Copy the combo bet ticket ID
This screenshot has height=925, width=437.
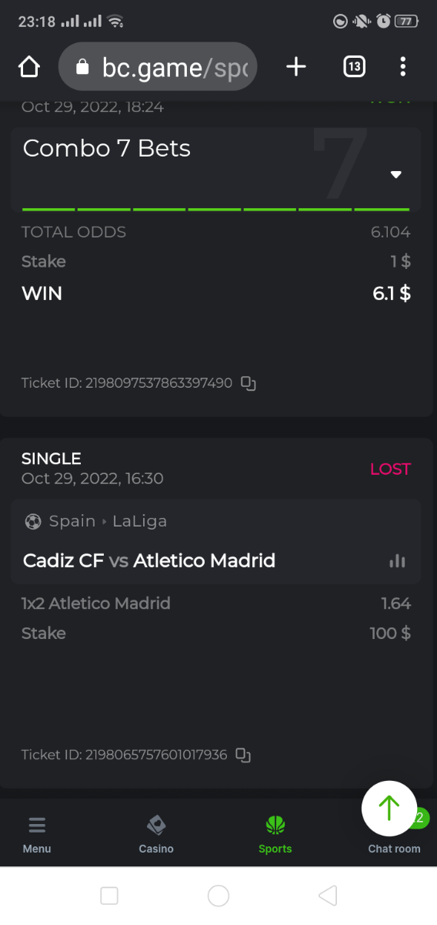pyautogui.click(x=248, y=383)
